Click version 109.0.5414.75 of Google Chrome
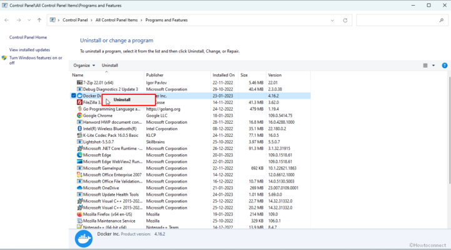The width and height of the screenshot is (451, 250). tap(280, 116)
